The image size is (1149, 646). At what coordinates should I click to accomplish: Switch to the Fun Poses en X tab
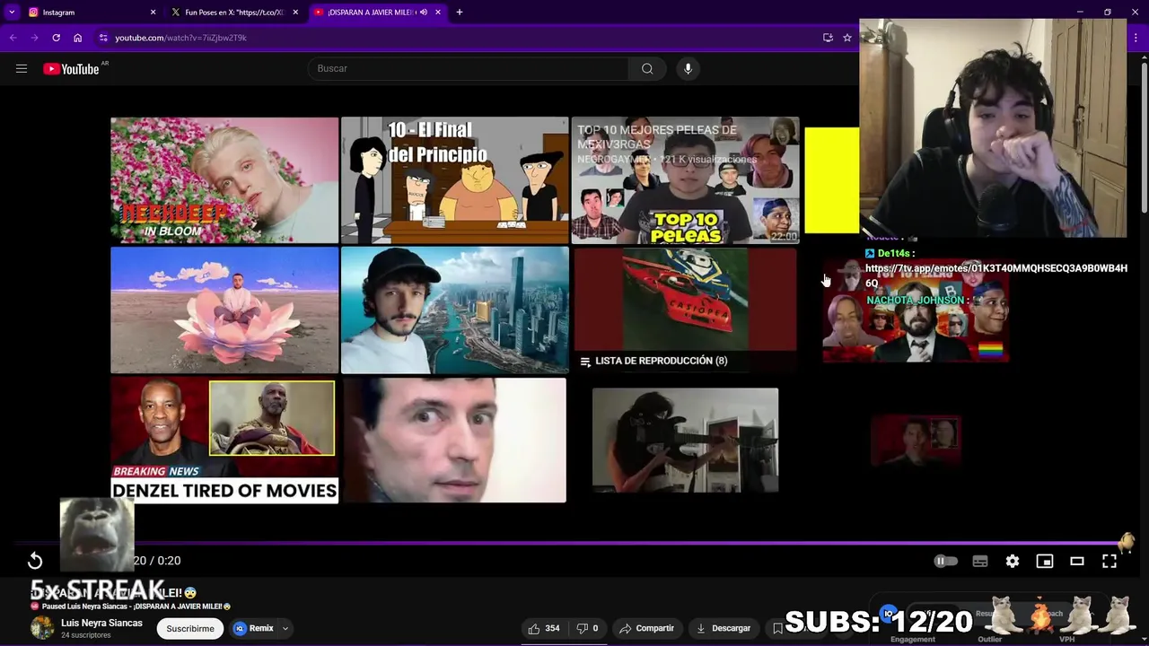[233, 13]
